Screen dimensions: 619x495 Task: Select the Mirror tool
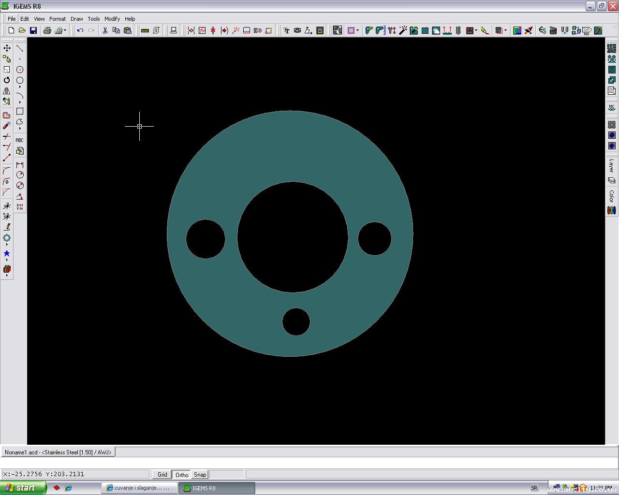[x=7, y=91]
